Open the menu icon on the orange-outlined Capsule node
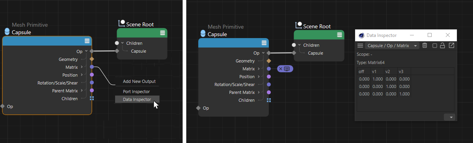 click(87, 41)
